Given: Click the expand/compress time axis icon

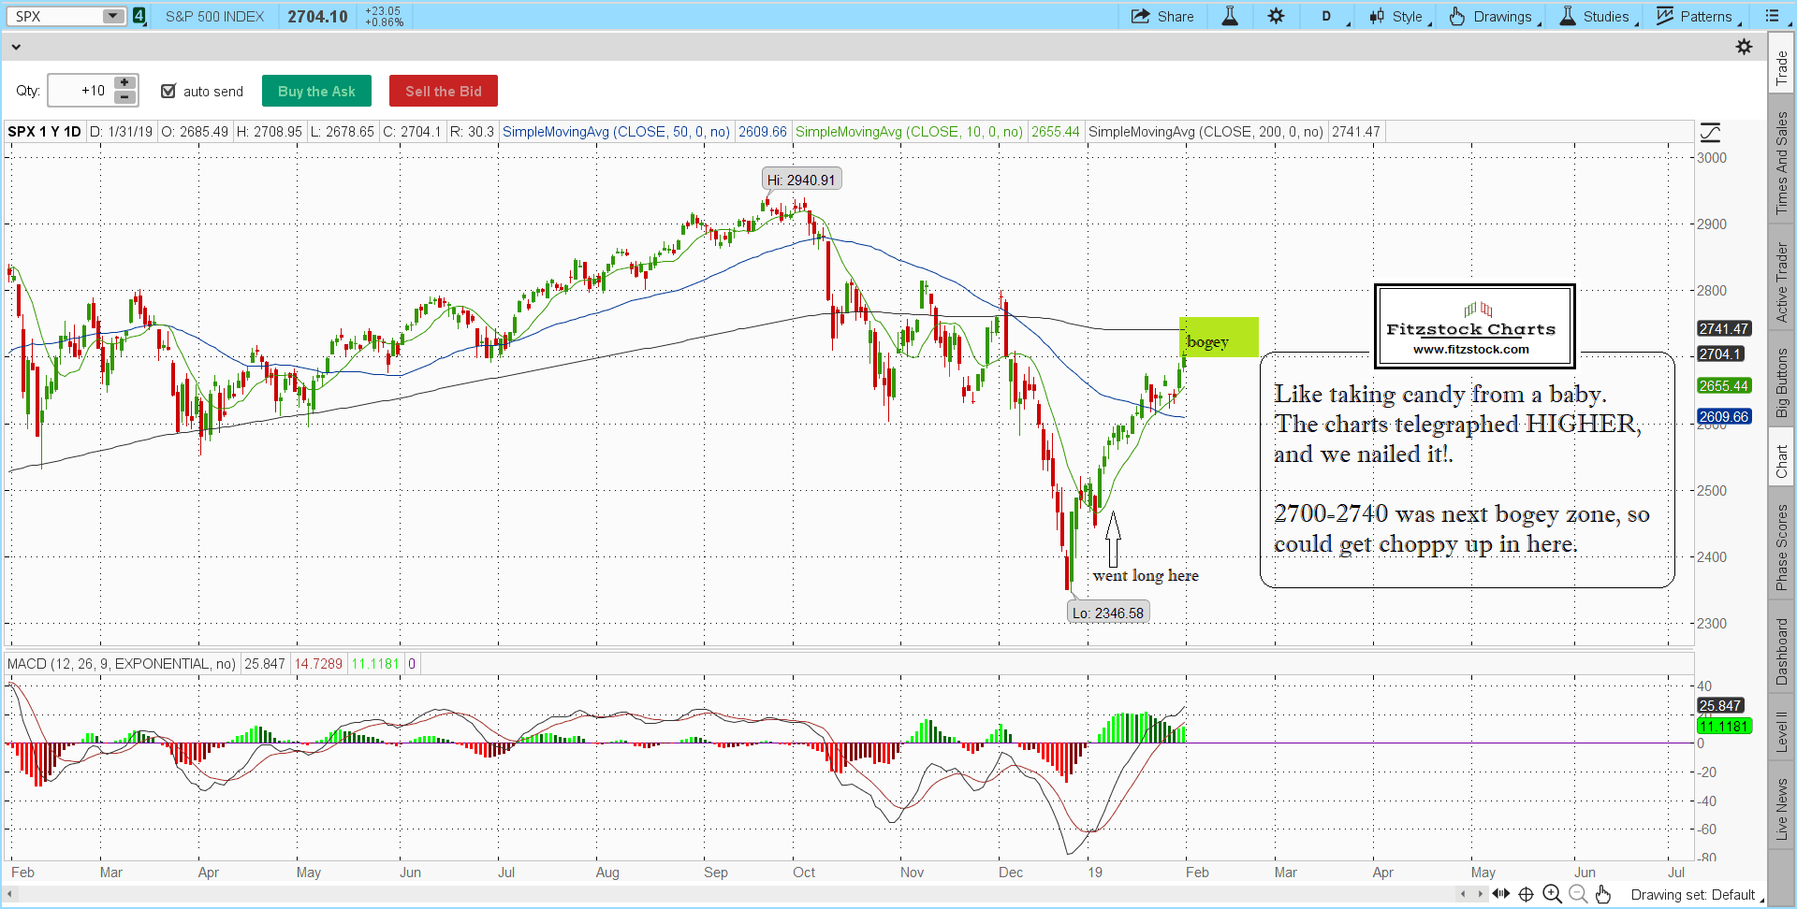Looking at the screenshot, I should (x=1501, y=894).
